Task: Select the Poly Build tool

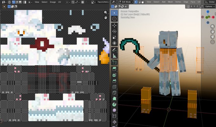Action: click(x=114, y=99)
